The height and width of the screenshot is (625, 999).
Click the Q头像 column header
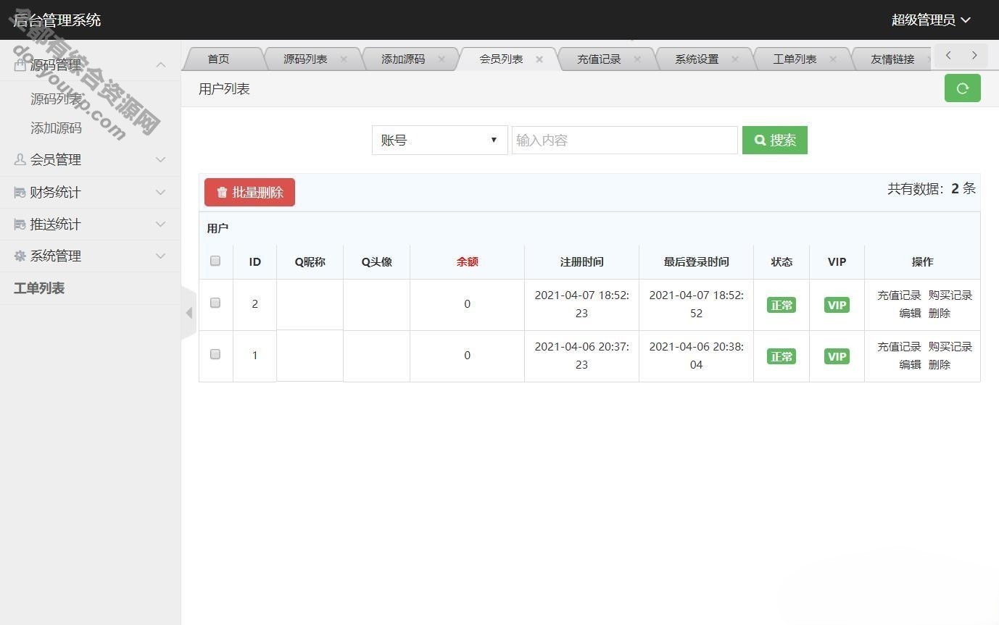(376, 261)
